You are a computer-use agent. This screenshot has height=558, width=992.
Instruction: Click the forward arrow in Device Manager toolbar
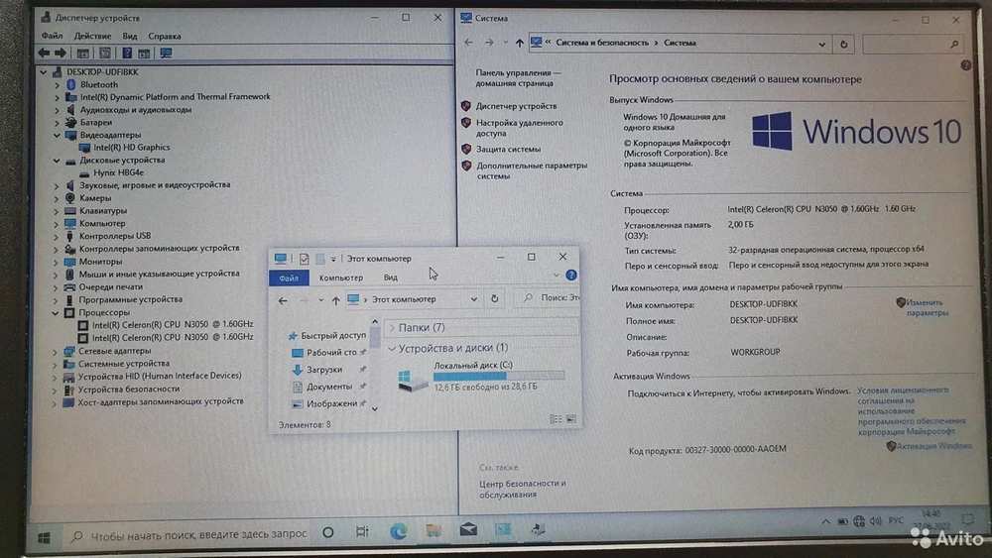tap(61, 54)
